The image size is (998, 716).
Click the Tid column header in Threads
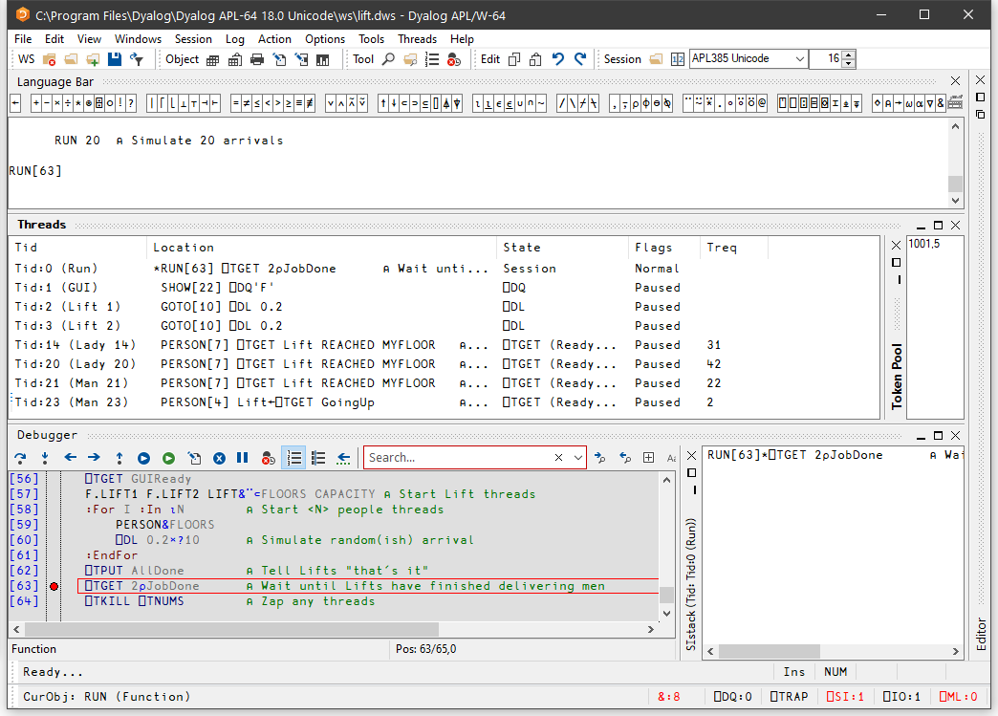tap(27, 248)
